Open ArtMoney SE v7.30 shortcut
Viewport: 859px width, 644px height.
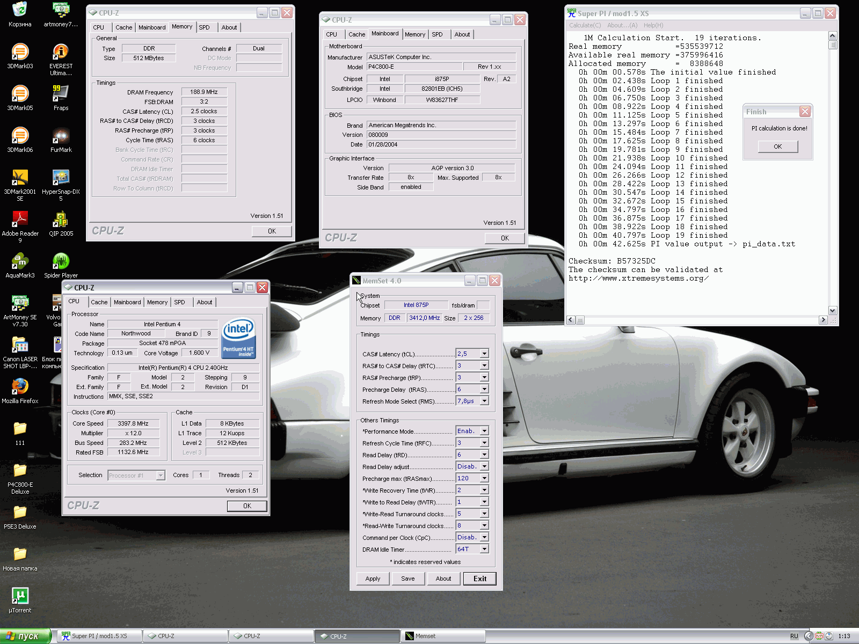(x=20, y=311)
